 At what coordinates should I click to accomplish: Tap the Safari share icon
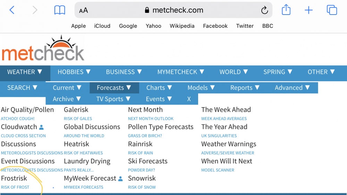pos(286,10)
